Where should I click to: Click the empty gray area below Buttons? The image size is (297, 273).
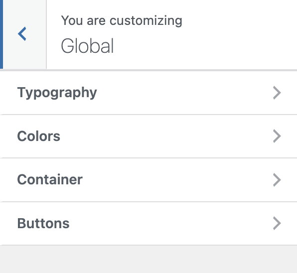point(148,260)
